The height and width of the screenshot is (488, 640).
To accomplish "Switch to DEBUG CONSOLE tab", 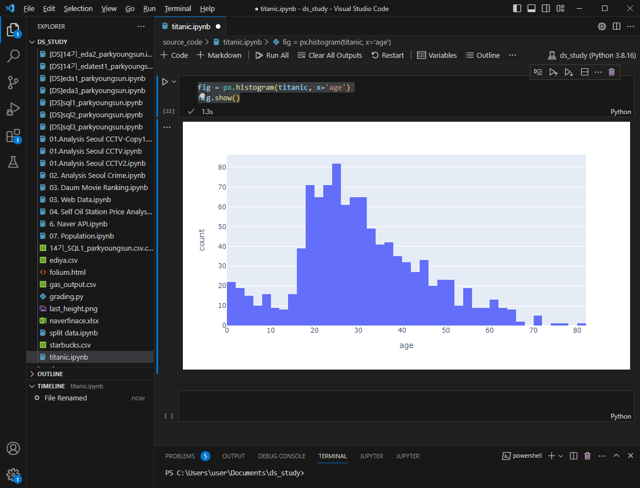I will point(281,456).
